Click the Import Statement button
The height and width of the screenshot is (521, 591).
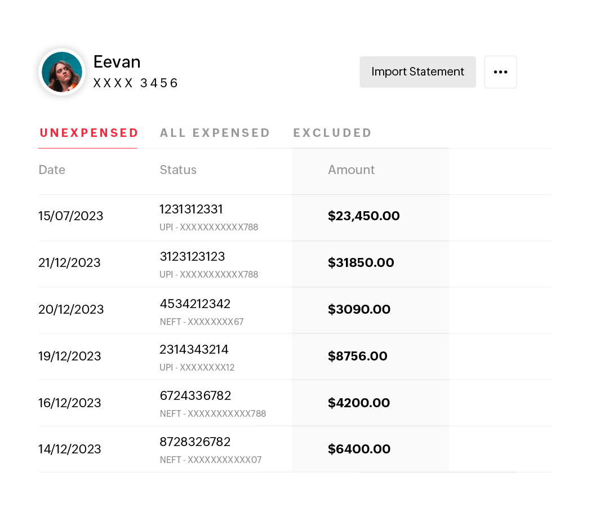click(417, 72)
